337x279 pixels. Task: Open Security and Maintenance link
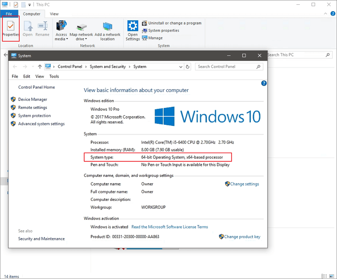41,239
